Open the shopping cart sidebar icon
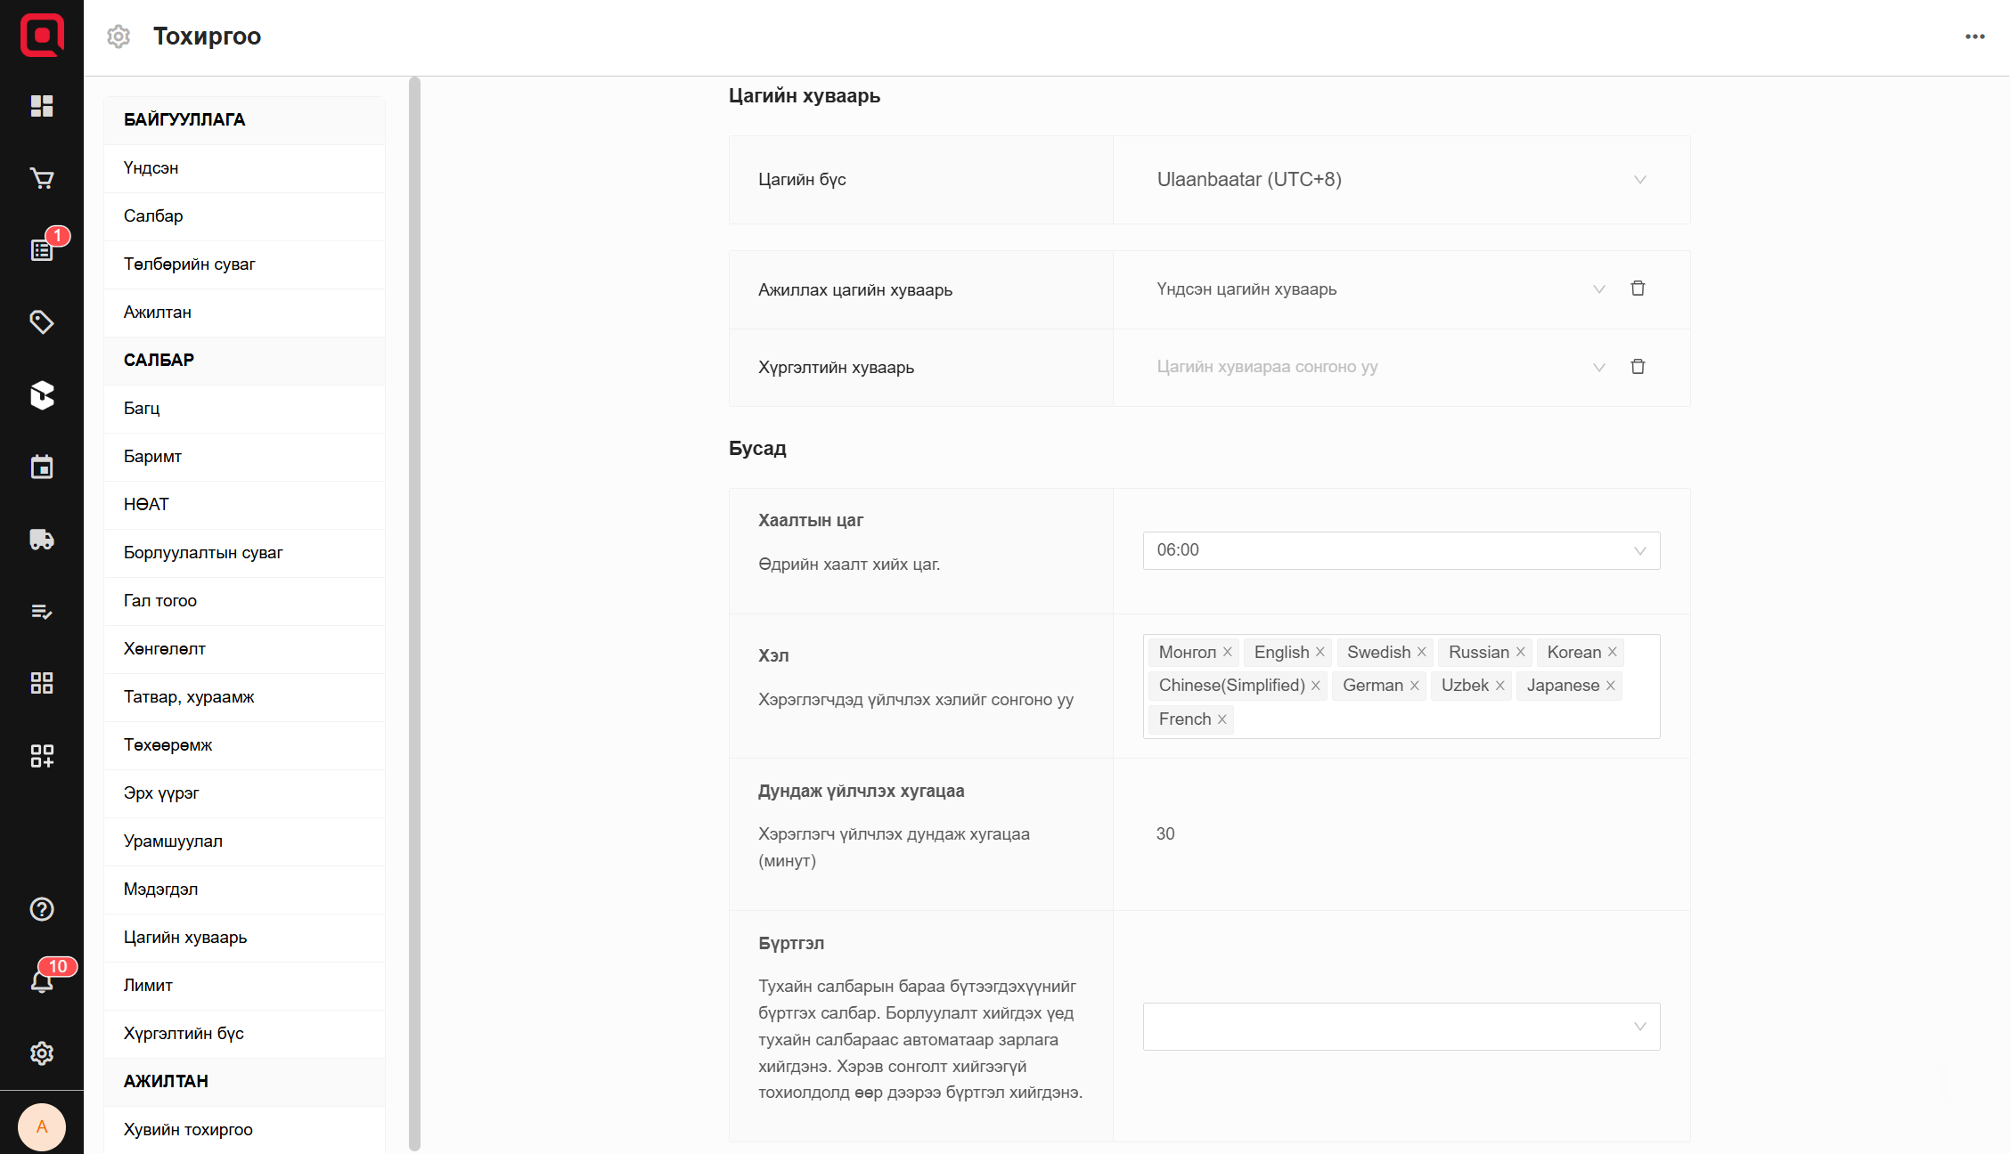This screenshot has width=2010, height=1154. [42, 178]
